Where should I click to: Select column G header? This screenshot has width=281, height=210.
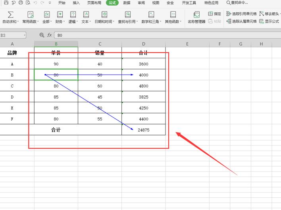tap(241, 44)
